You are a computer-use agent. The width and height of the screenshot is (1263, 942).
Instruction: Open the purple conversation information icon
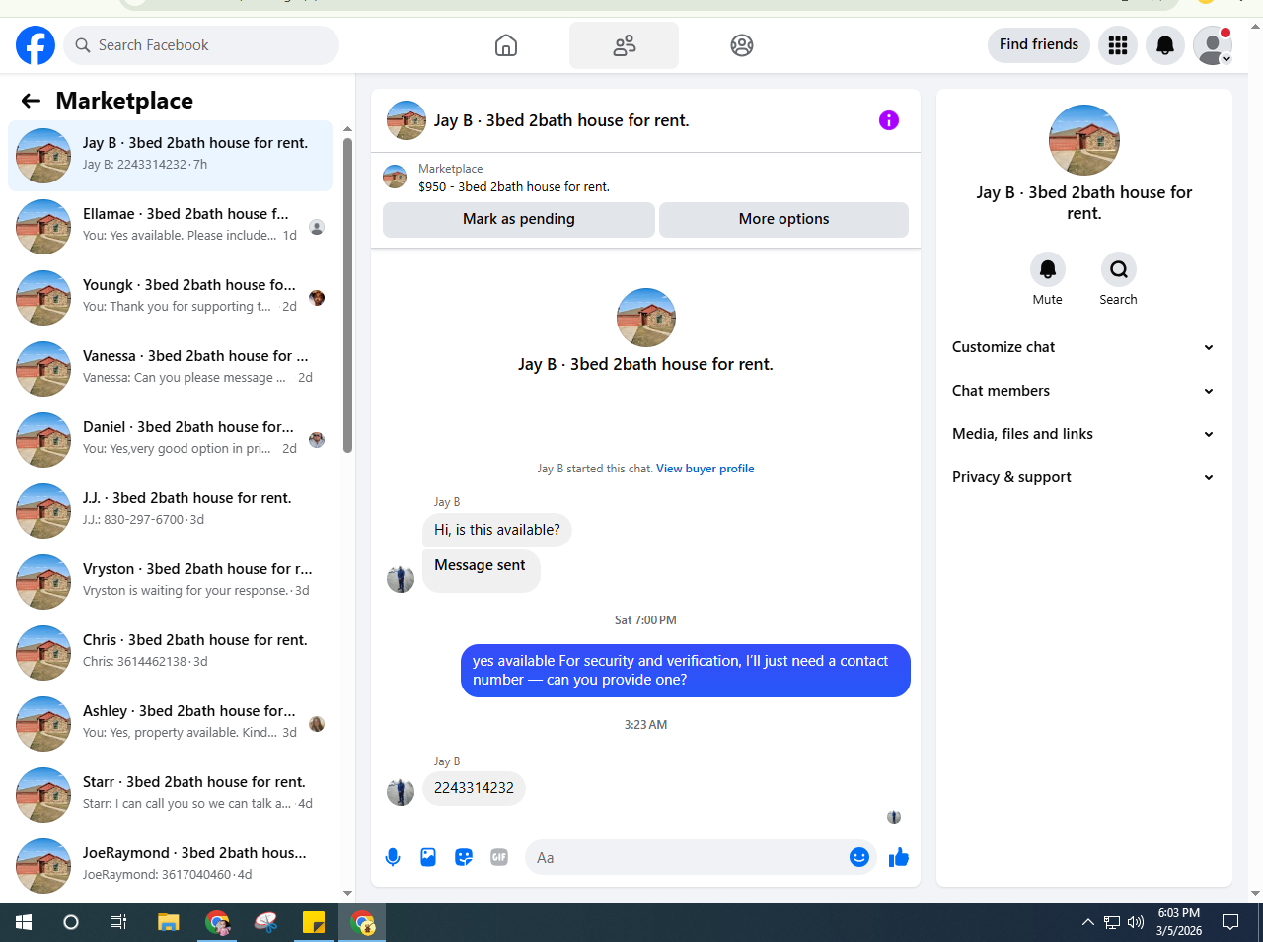[x=889, y=120]
